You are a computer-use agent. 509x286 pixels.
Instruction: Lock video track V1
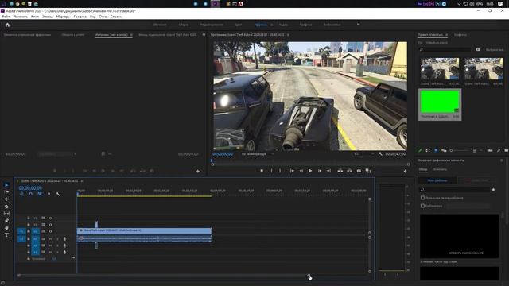(29, 231)
